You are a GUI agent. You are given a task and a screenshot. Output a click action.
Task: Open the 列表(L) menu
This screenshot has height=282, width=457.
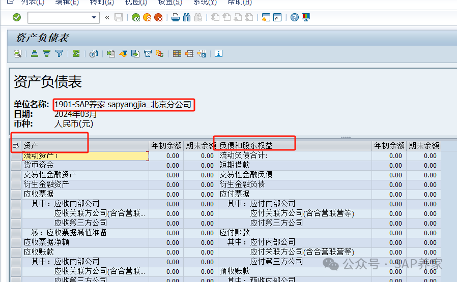[33, 3]
